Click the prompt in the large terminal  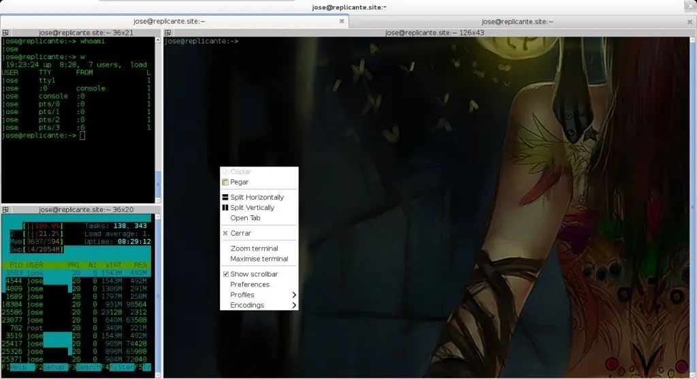[201, 41]
